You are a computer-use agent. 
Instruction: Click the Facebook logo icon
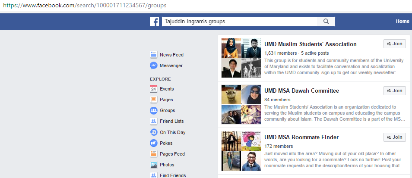coord(155,22)
